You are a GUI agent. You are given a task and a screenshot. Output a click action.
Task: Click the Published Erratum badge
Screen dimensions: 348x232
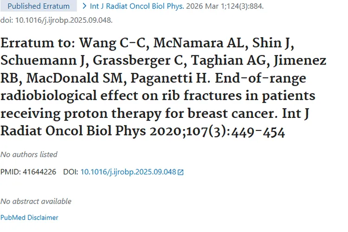click(39, 6)
